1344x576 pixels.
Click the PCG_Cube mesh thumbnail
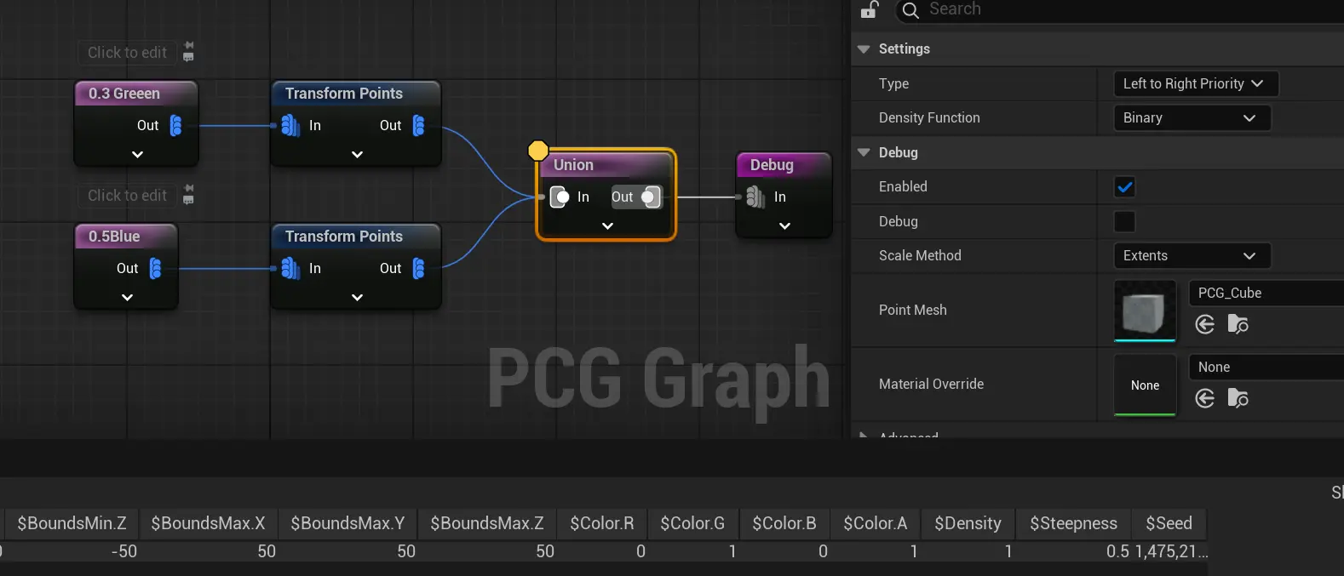(1145, 311)
